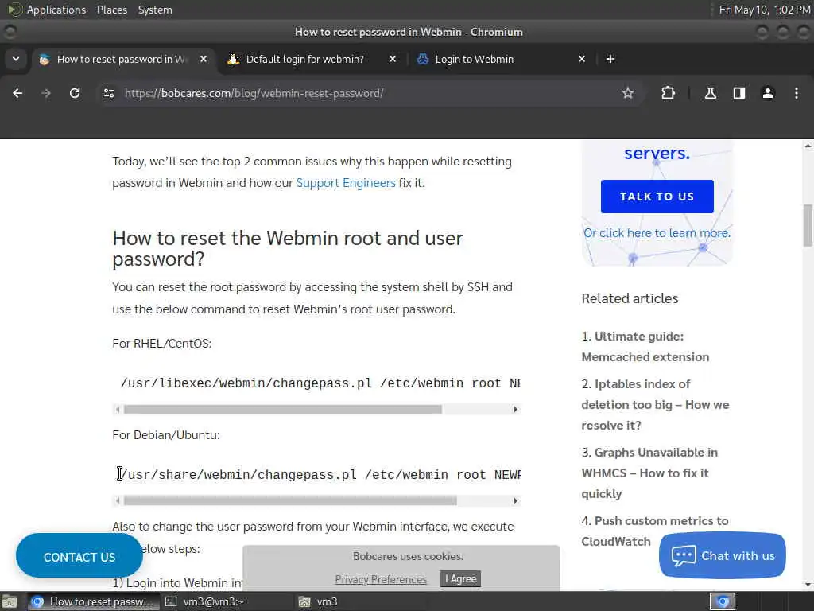Viewport: 814px width, 611px height.
Task: Click right arrow of Debian code scrollbar
Action: (x=515, y=501)
